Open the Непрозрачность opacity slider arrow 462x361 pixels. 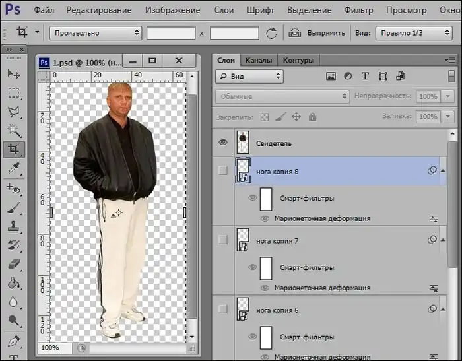click(x=449, y=96)
